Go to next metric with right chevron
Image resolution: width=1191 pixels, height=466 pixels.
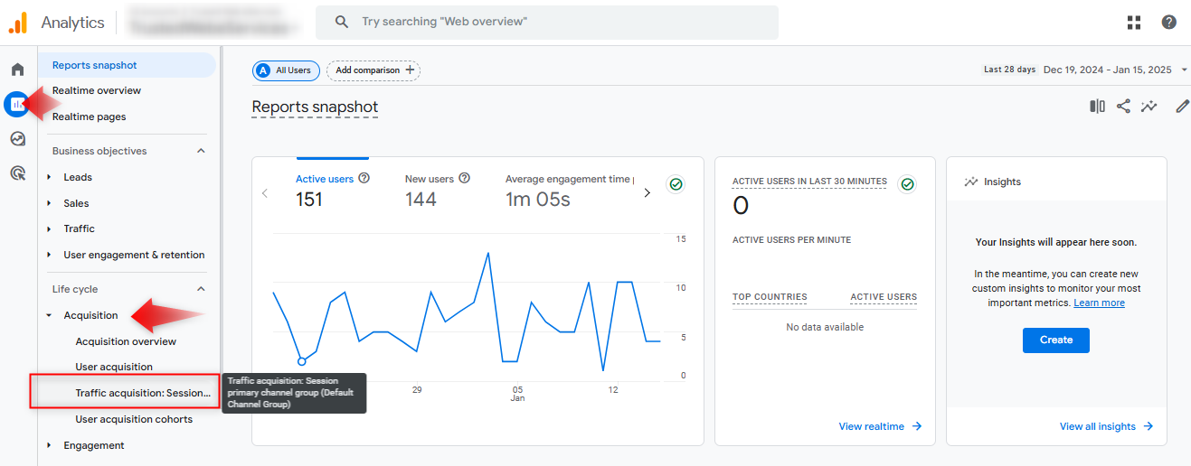coord(647,193)
